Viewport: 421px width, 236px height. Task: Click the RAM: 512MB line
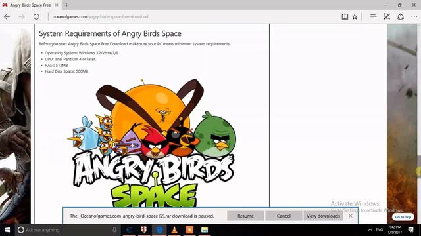(57, 66)
